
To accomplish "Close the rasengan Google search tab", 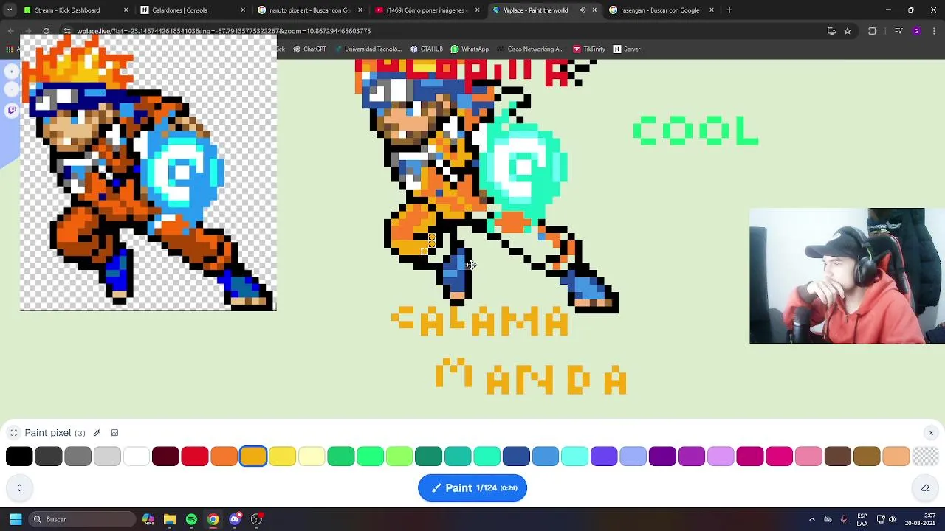I will [712, 10].
